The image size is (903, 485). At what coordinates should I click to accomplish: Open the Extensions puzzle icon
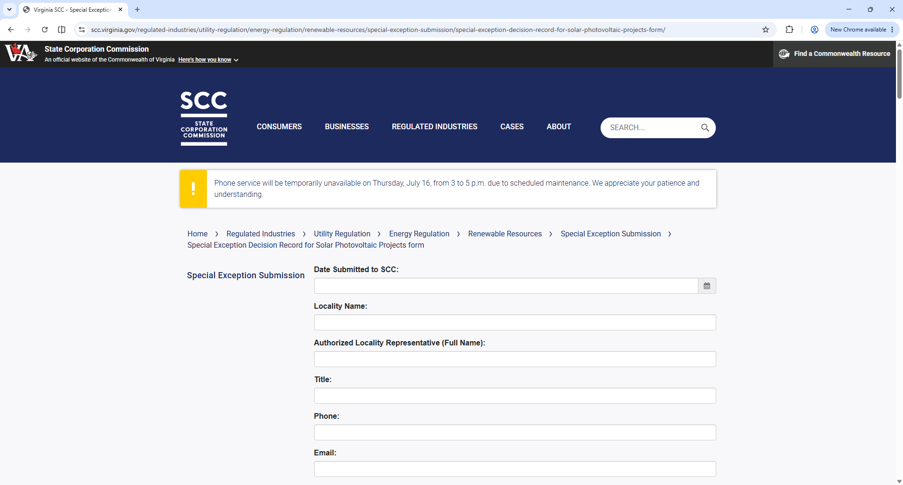tap(790, 30)
